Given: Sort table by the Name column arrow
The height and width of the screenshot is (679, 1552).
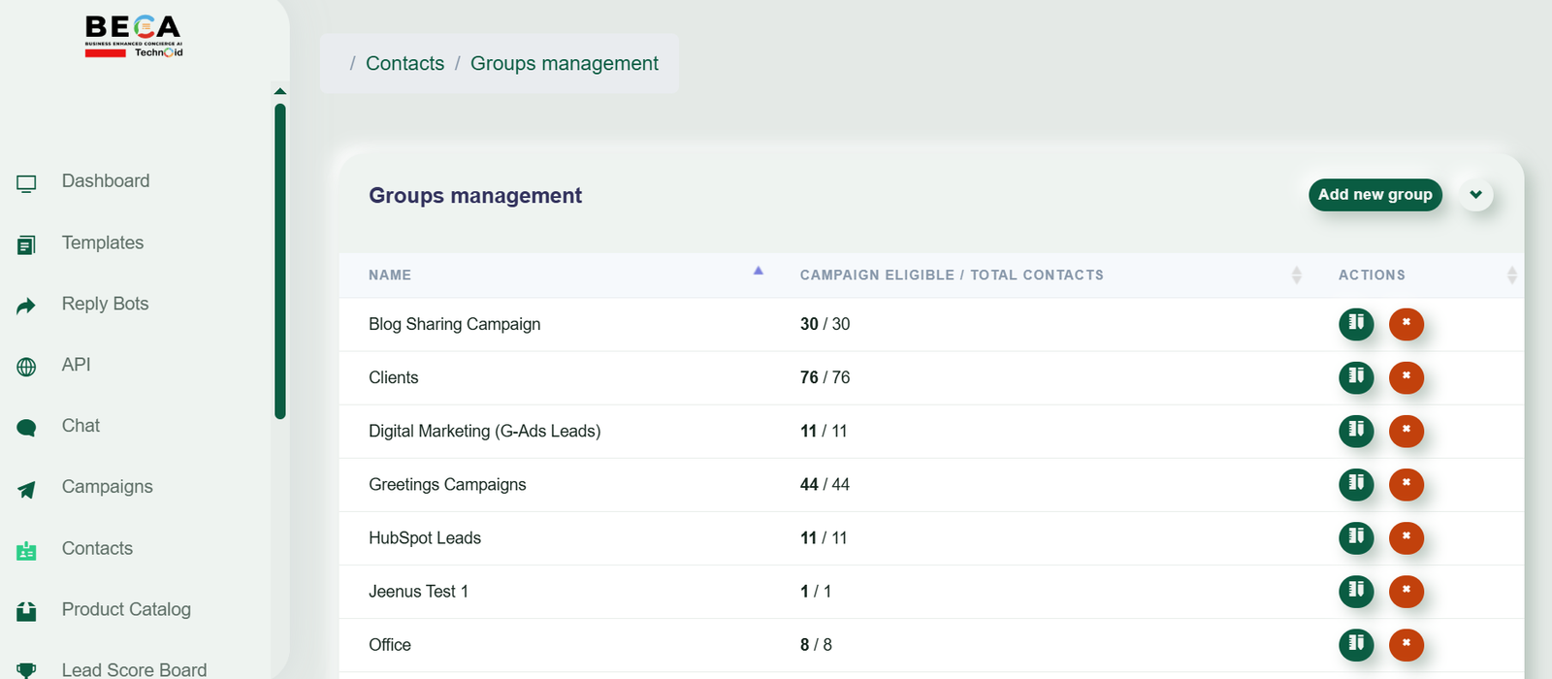Looking at the screenshot, I should point(759,272).
